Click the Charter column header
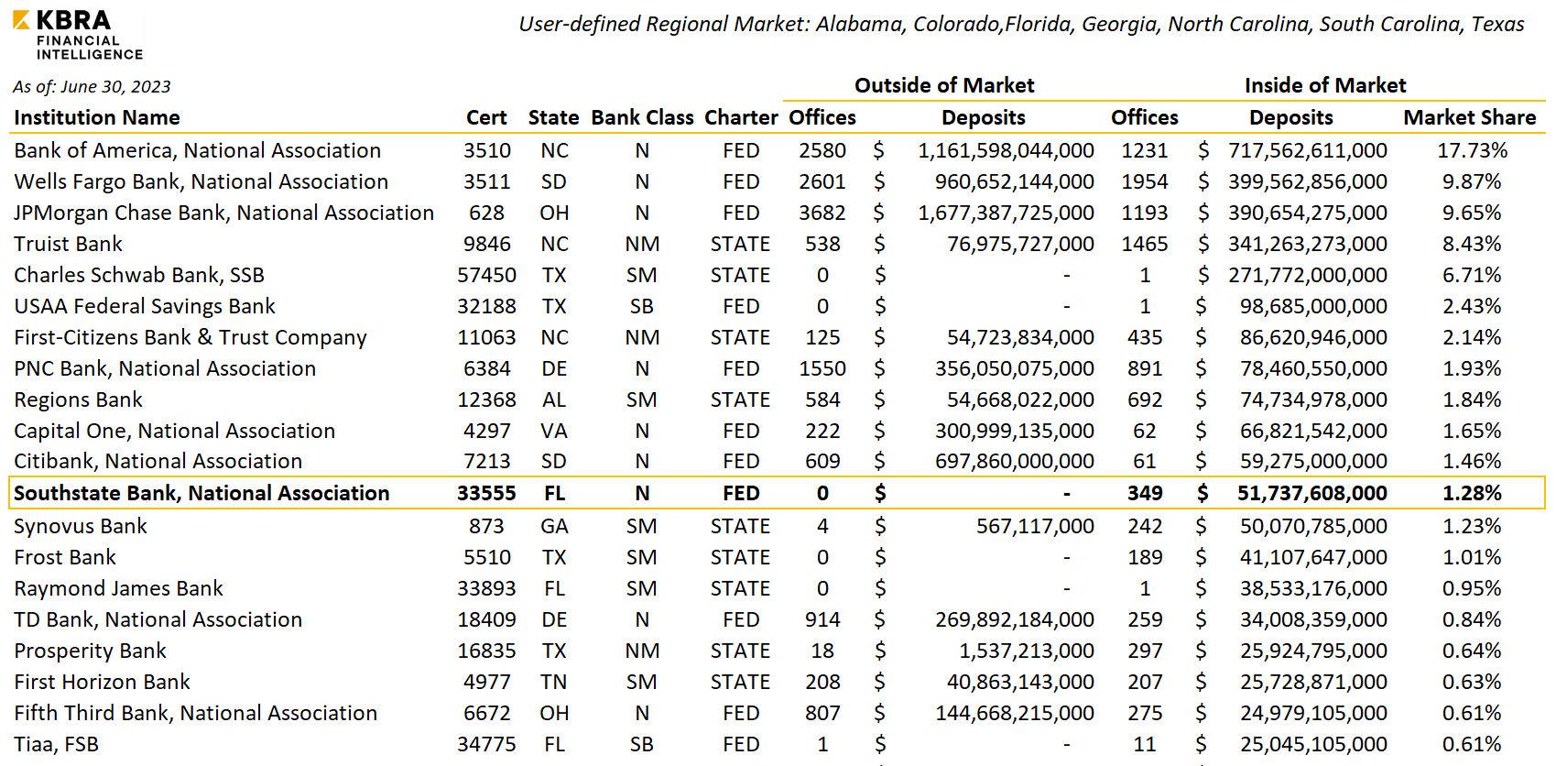 [x=741, y=117]
